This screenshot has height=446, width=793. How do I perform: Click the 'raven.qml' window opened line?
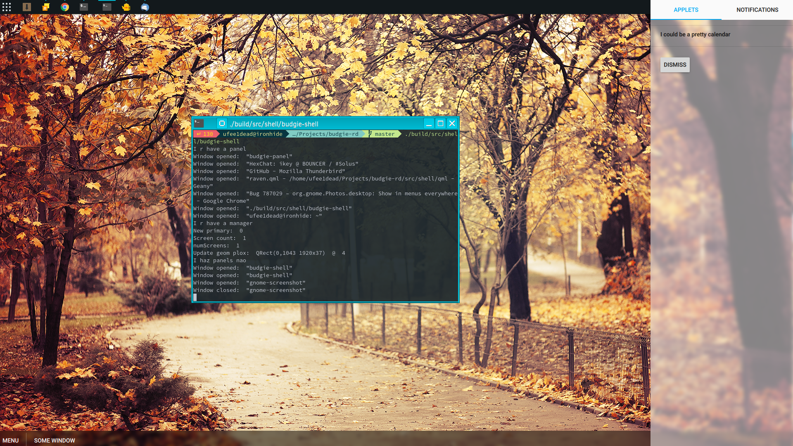(324, 183)
